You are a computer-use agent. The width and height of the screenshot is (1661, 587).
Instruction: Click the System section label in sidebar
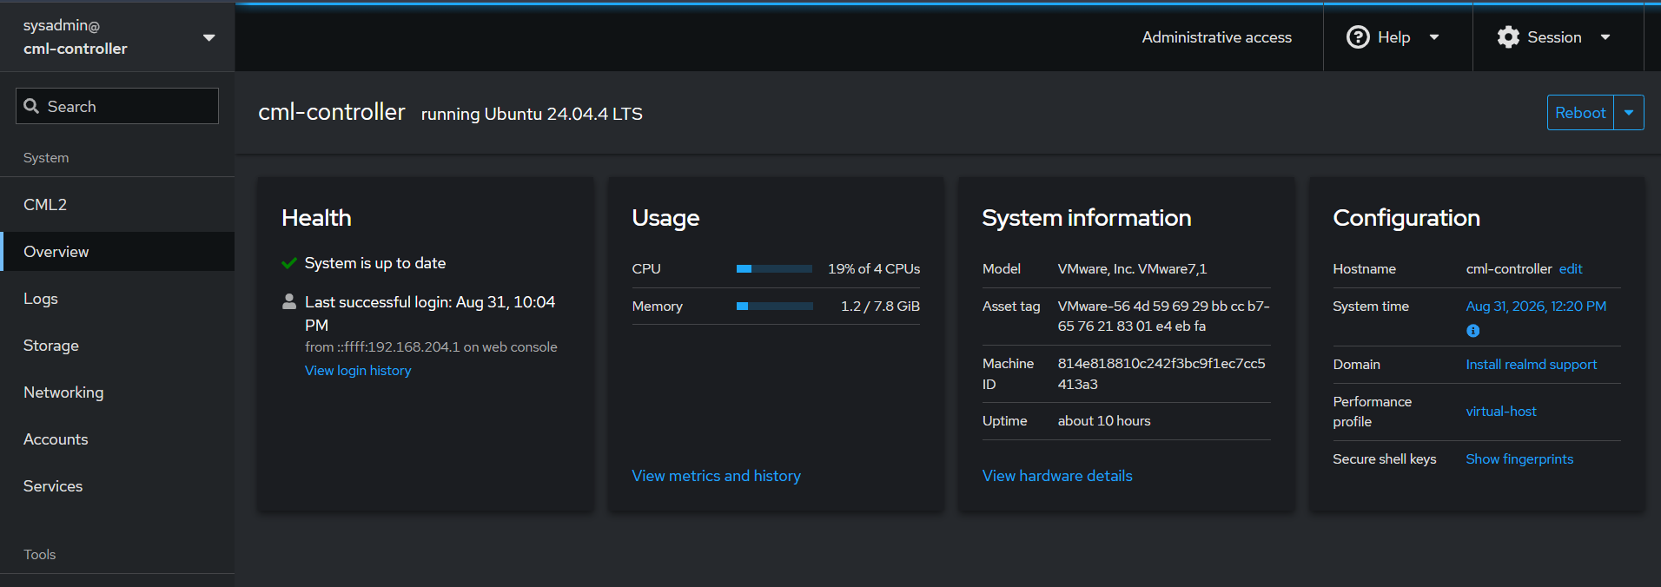(46, 158)
